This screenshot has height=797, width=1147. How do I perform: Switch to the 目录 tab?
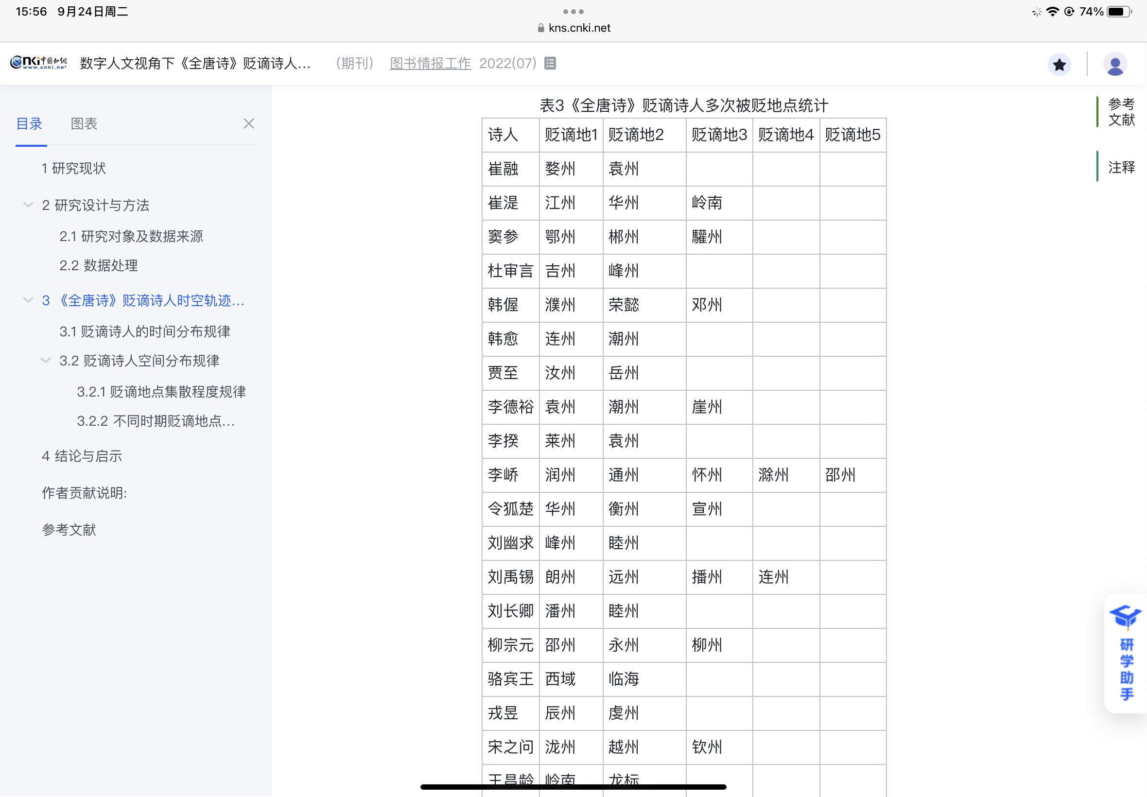[x=30, y=123]
